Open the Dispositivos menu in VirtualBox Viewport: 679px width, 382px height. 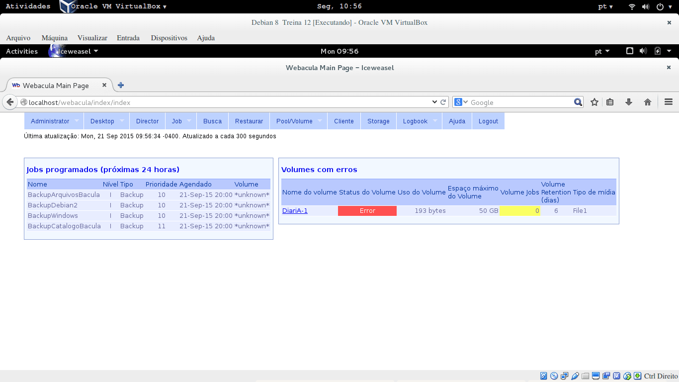[x=169, y=38]
